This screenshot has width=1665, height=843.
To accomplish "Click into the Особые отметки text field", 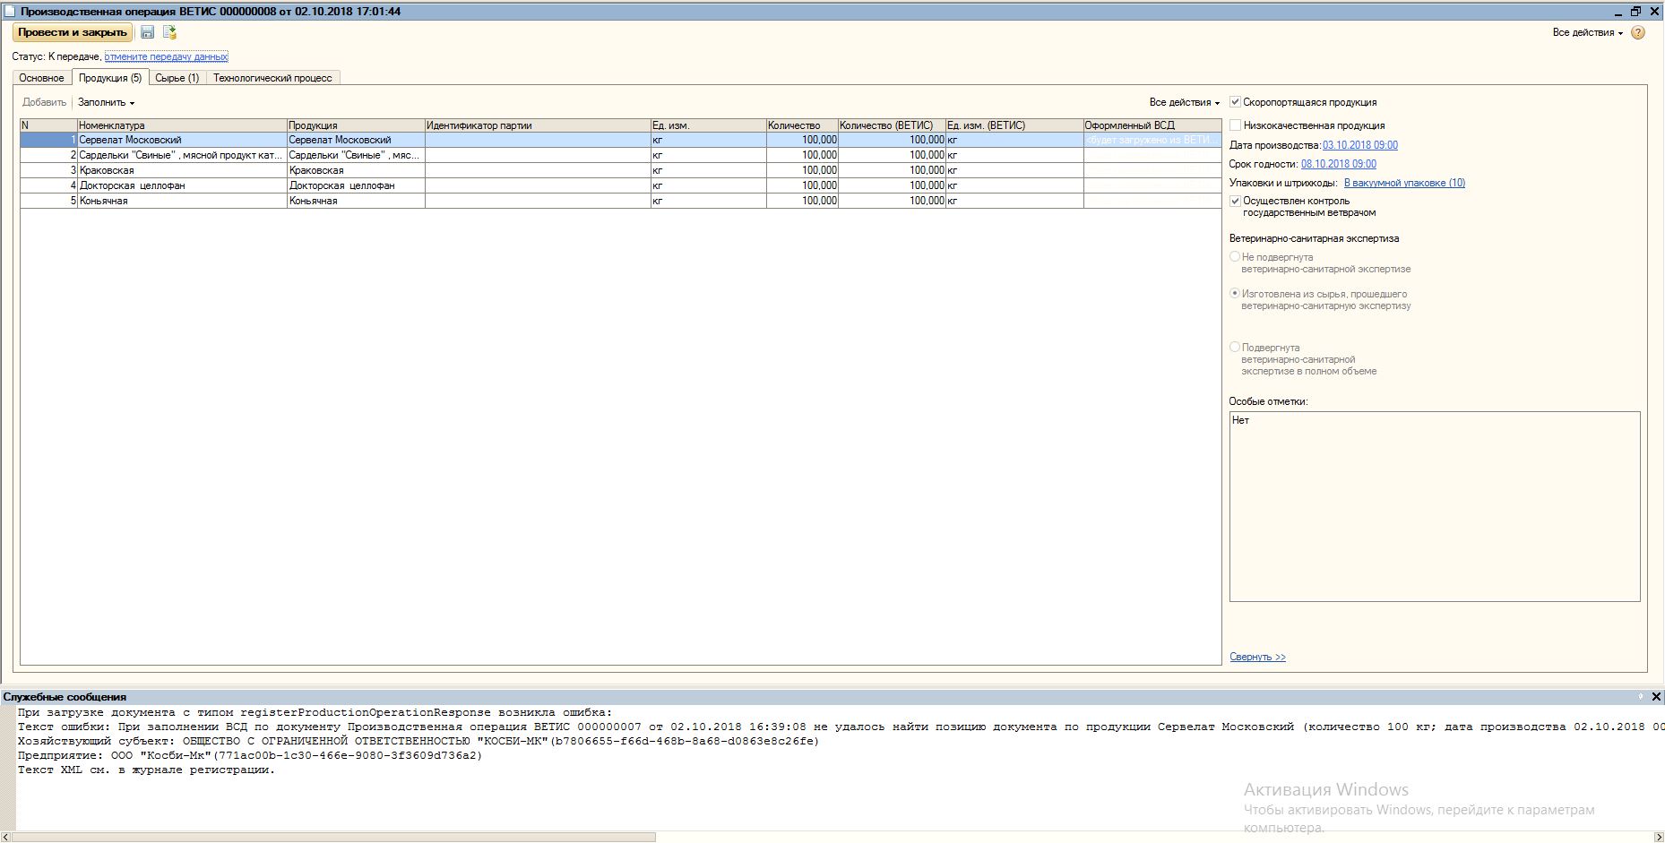I will tap(1435, 506).
